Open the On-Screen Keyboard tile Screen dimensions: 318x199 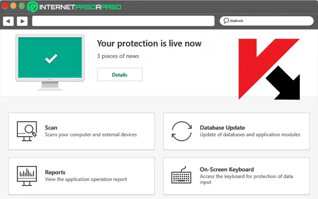click(x=236, y=176)
